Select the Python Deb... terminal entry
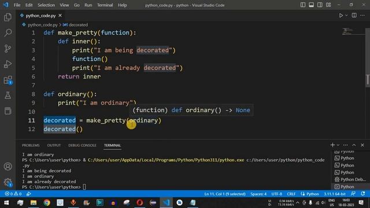Viewport: 370px width, 208px height. (x=350, y=180)
